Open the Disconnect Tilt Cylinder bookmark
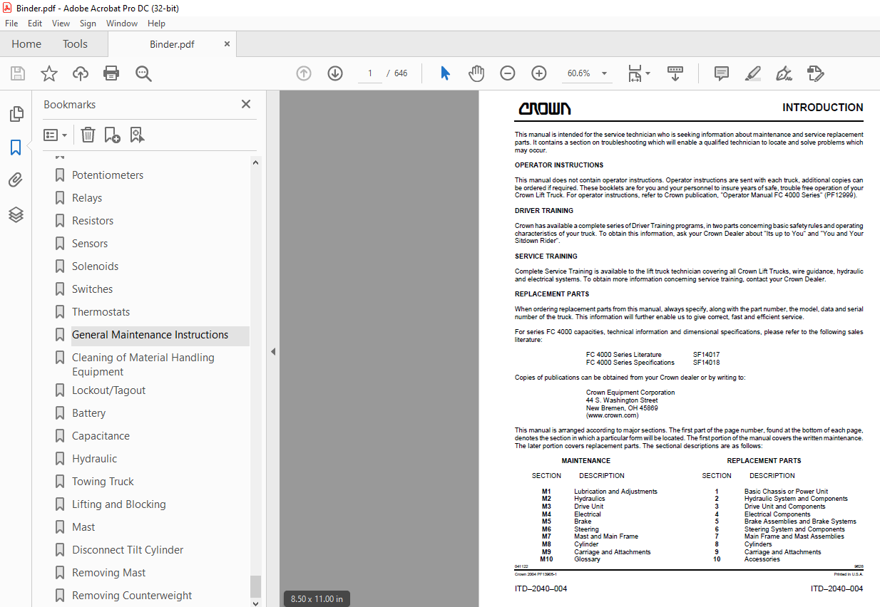Screen dimensions: 880x607 click(128, 550)
